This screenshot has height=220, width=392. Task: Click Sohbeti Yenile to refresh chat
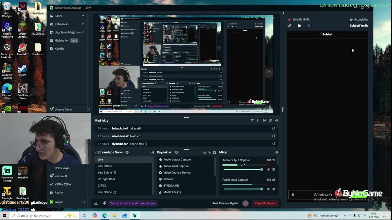[359, 26]
